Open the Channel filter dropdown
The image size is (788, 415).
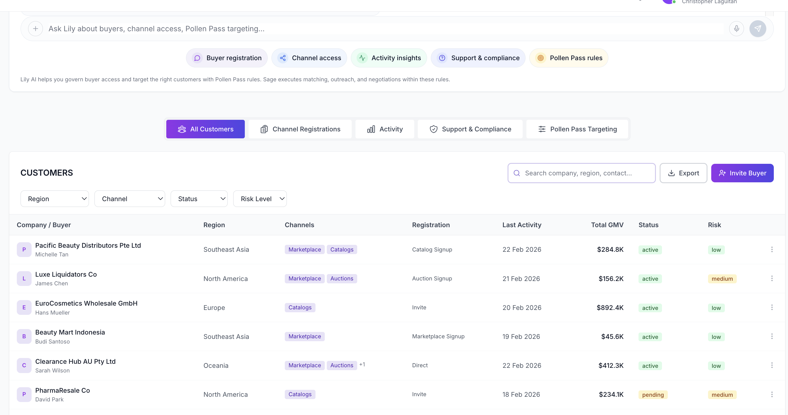click(130, 199)
